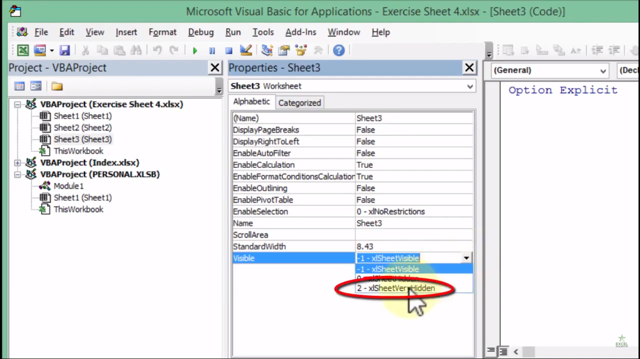The image size is (640, 359).
Task: Expand VBAProject (Index.xlsx) node
Action: (17, 163)
